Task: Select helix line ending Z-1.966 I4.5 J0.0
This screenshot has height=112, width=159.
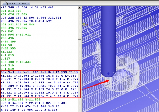Action: tap(38, 76)
